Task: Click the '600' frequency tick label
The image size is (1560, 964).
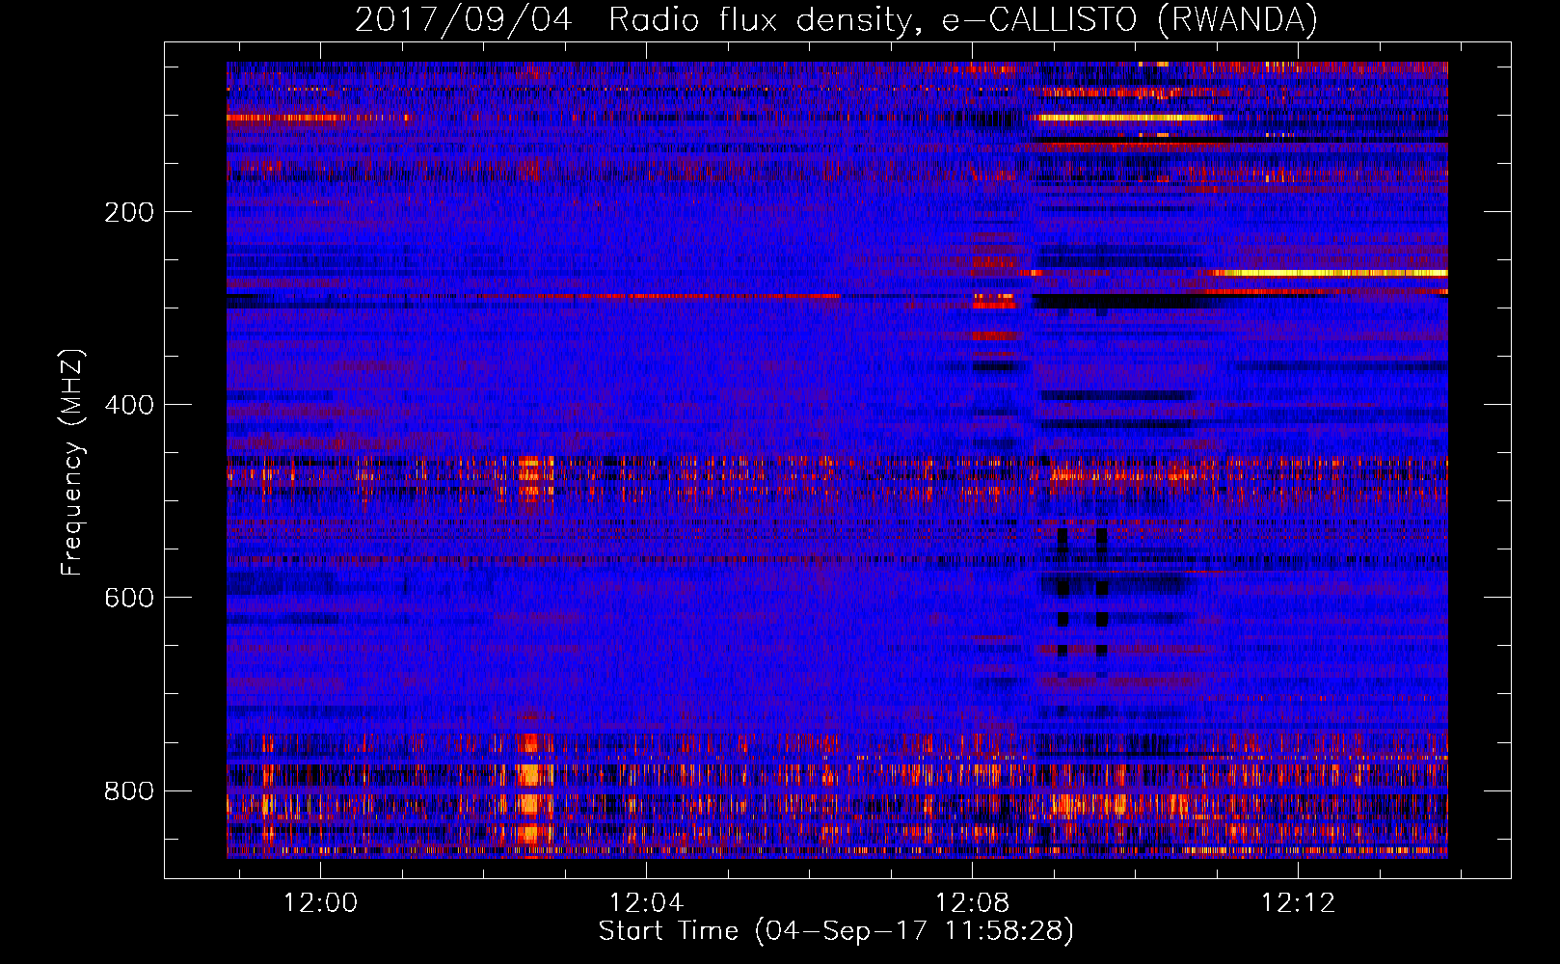Action: click(x=129, y=598)
